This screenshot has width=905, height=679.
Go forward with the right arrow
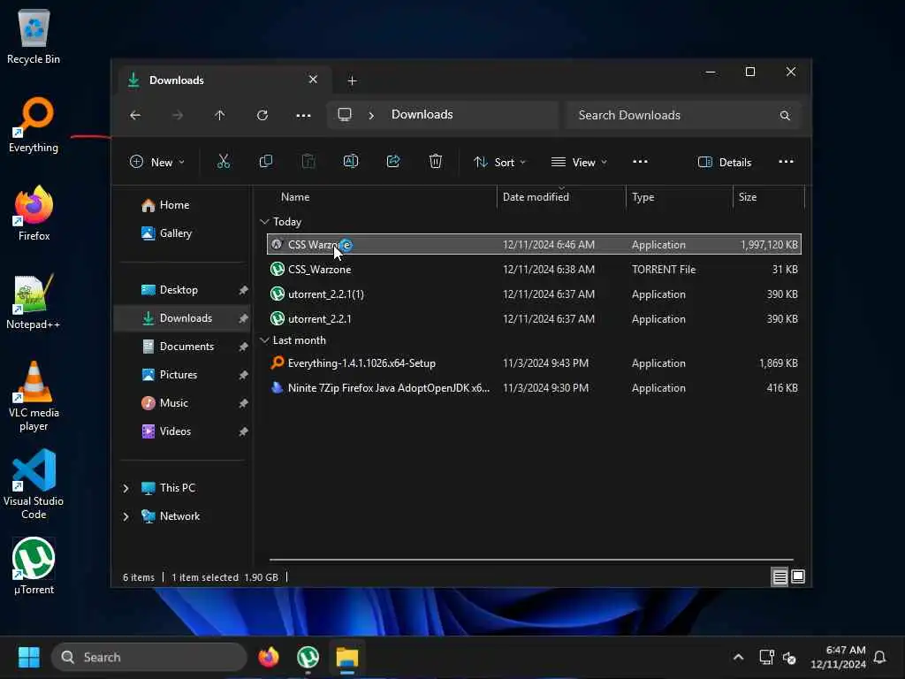[178, 116]
